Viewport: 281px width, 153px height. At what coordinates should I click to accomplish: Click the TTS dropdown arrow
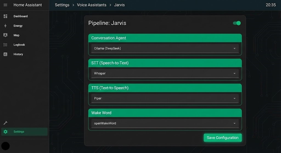pos(234,98)
